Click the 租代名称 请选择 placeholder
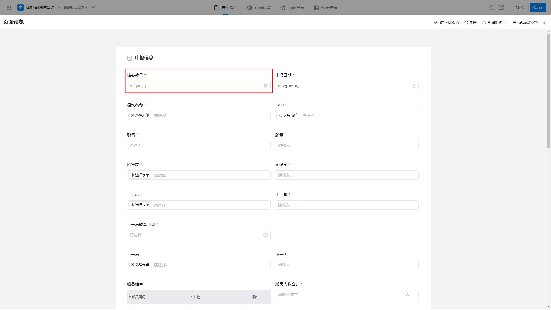The image size is (551, 310). (x=160, y=116)
